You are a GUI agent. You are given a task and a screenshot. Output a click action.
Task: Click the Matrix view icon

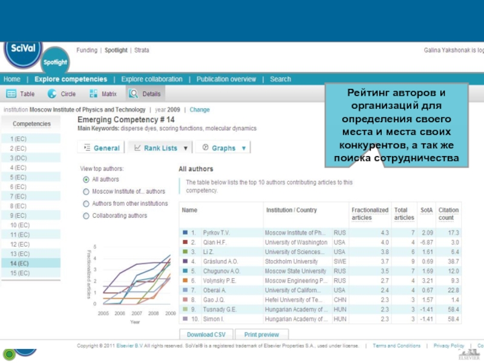coord(93,94)
